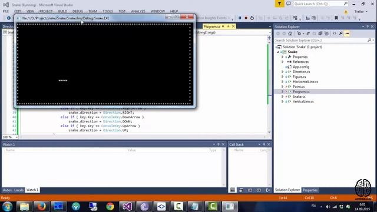Screen dimensions: 377x212
Task: Open the PROJECT menu
Action: click(x=46, y=11)
